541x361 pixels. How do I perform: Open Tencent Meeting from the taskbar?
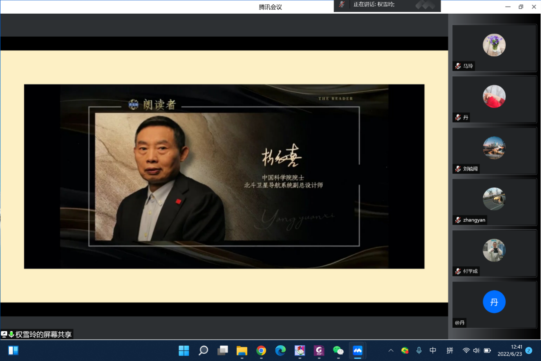(x=357, y=350)
